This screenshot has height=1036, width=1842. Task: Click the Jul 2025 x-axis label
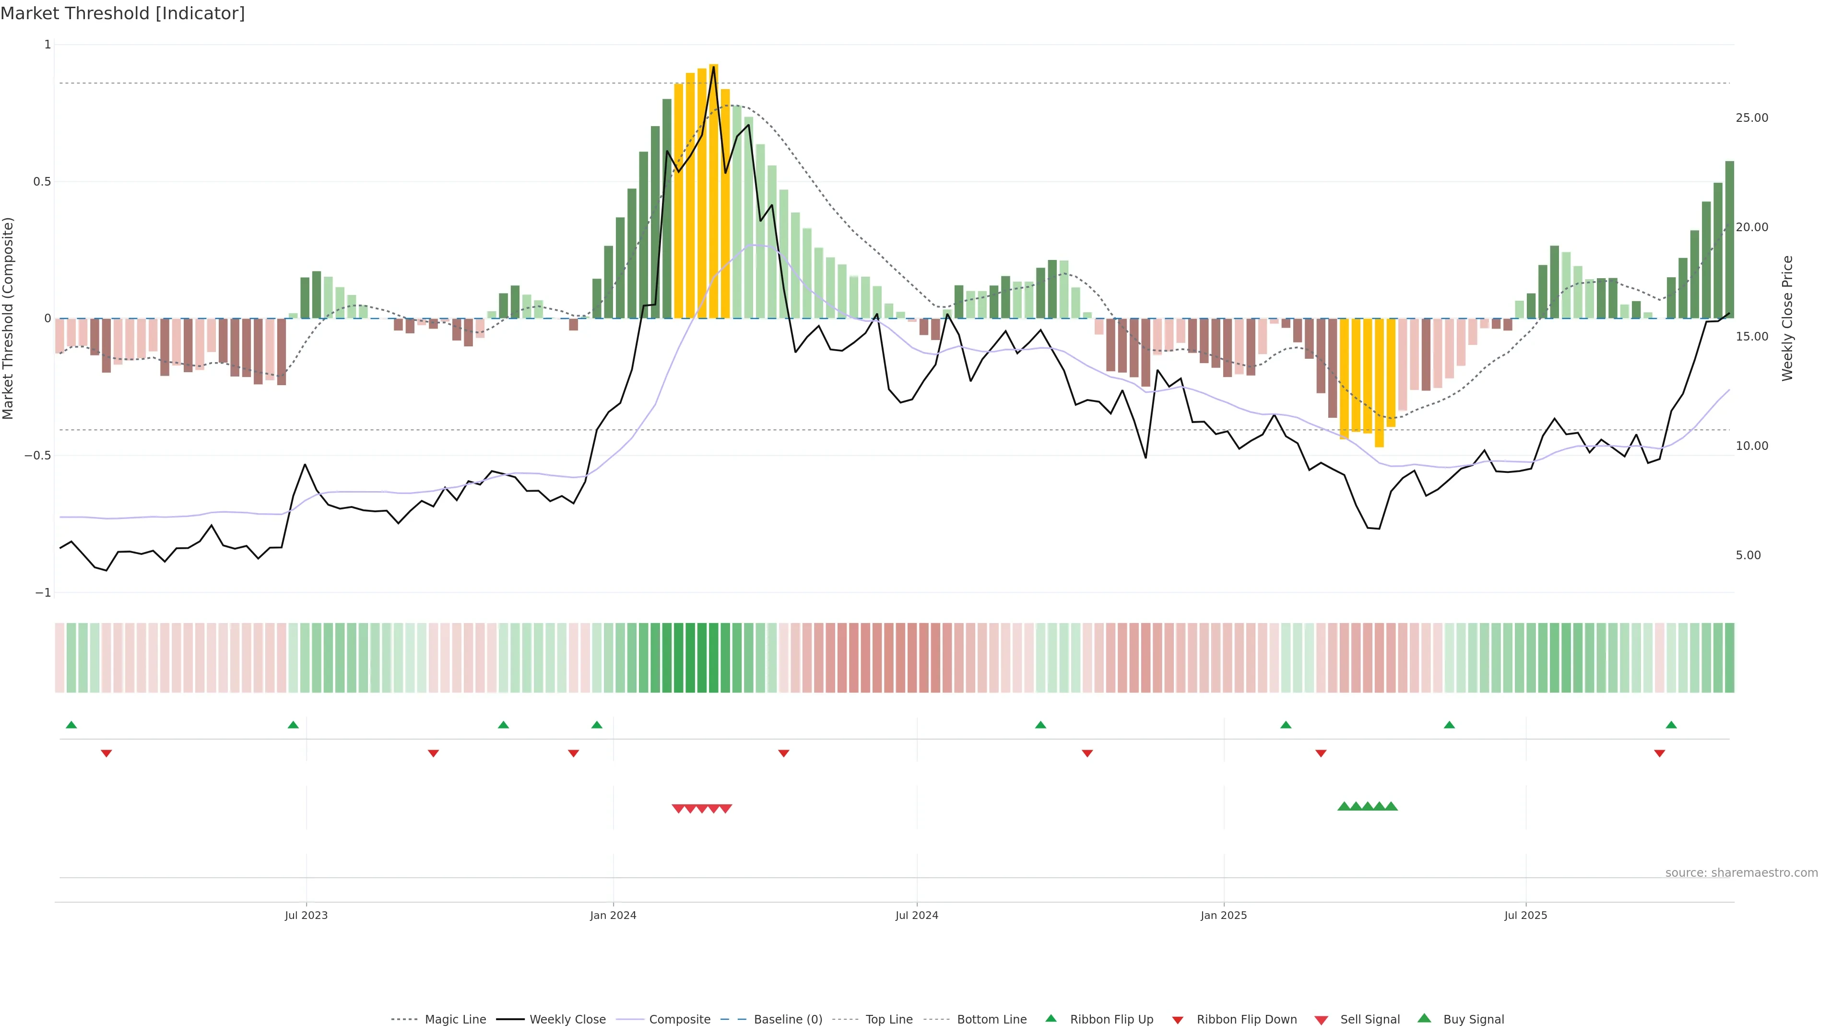(x=1525, y=915)
